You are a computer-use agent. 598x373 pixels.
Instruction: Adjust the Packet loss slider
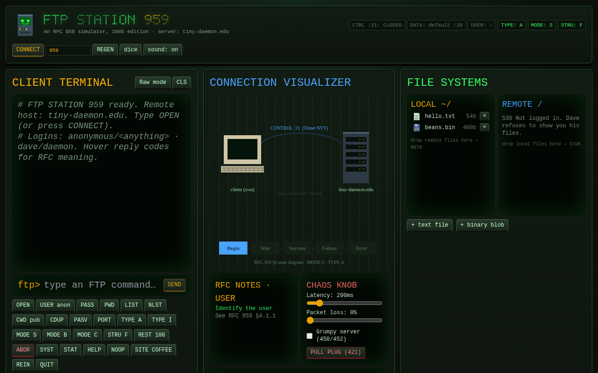coord(344,320)
